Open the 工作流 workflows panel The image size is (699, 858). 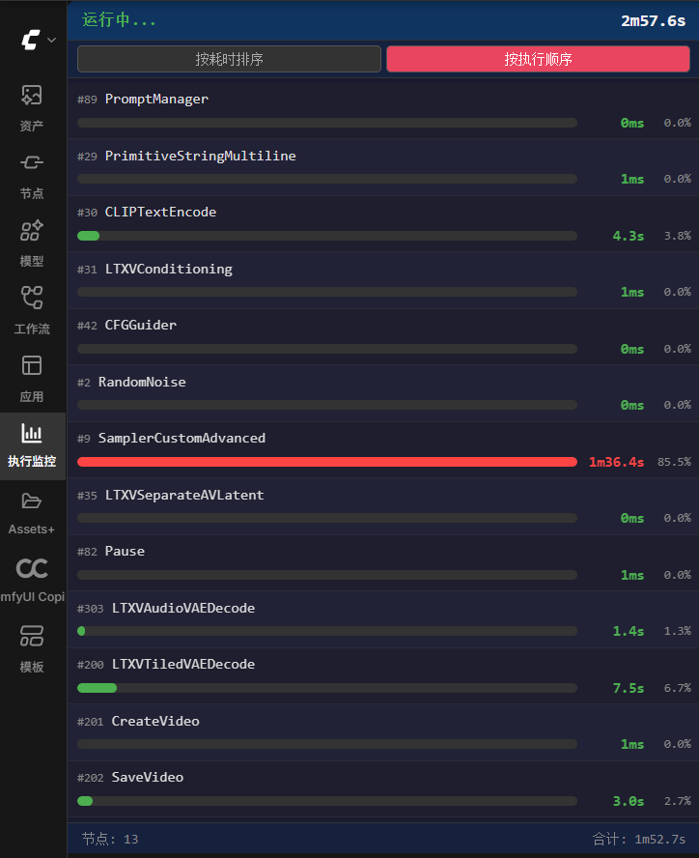[x=32, y=311]
